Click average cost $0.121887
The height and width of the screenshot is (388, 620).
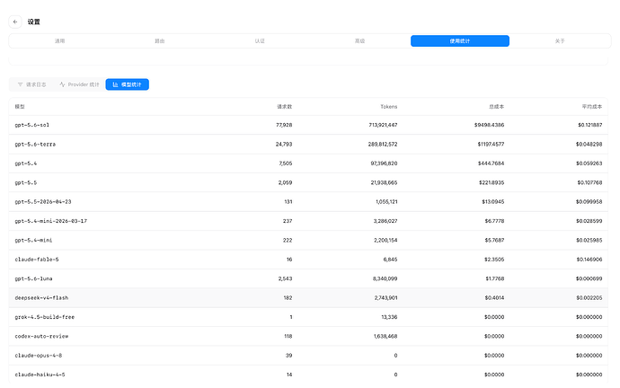pyautogui.click(x=590, y=125)
